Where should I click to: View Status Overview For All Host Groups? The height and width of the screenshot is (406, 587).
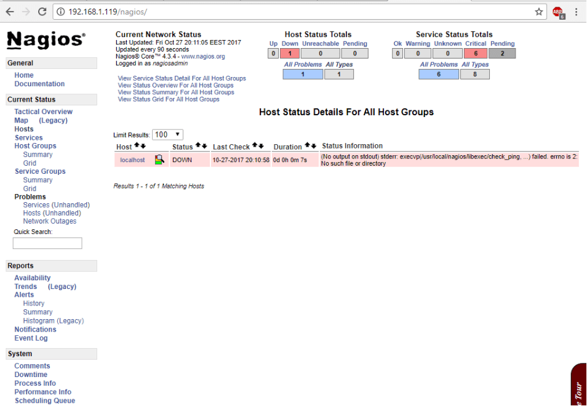point(175,85)
